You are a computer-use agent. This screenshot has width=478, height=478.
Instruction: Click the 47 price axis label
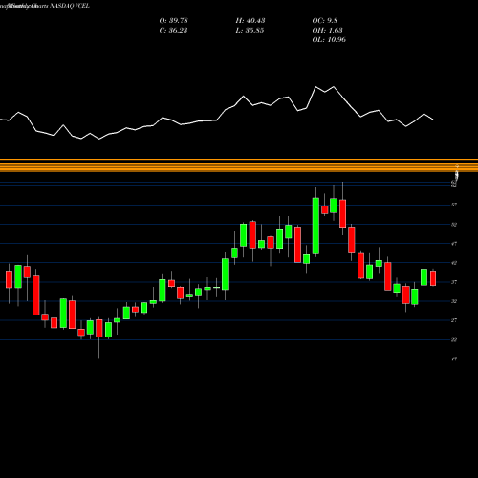coord(454,244)
